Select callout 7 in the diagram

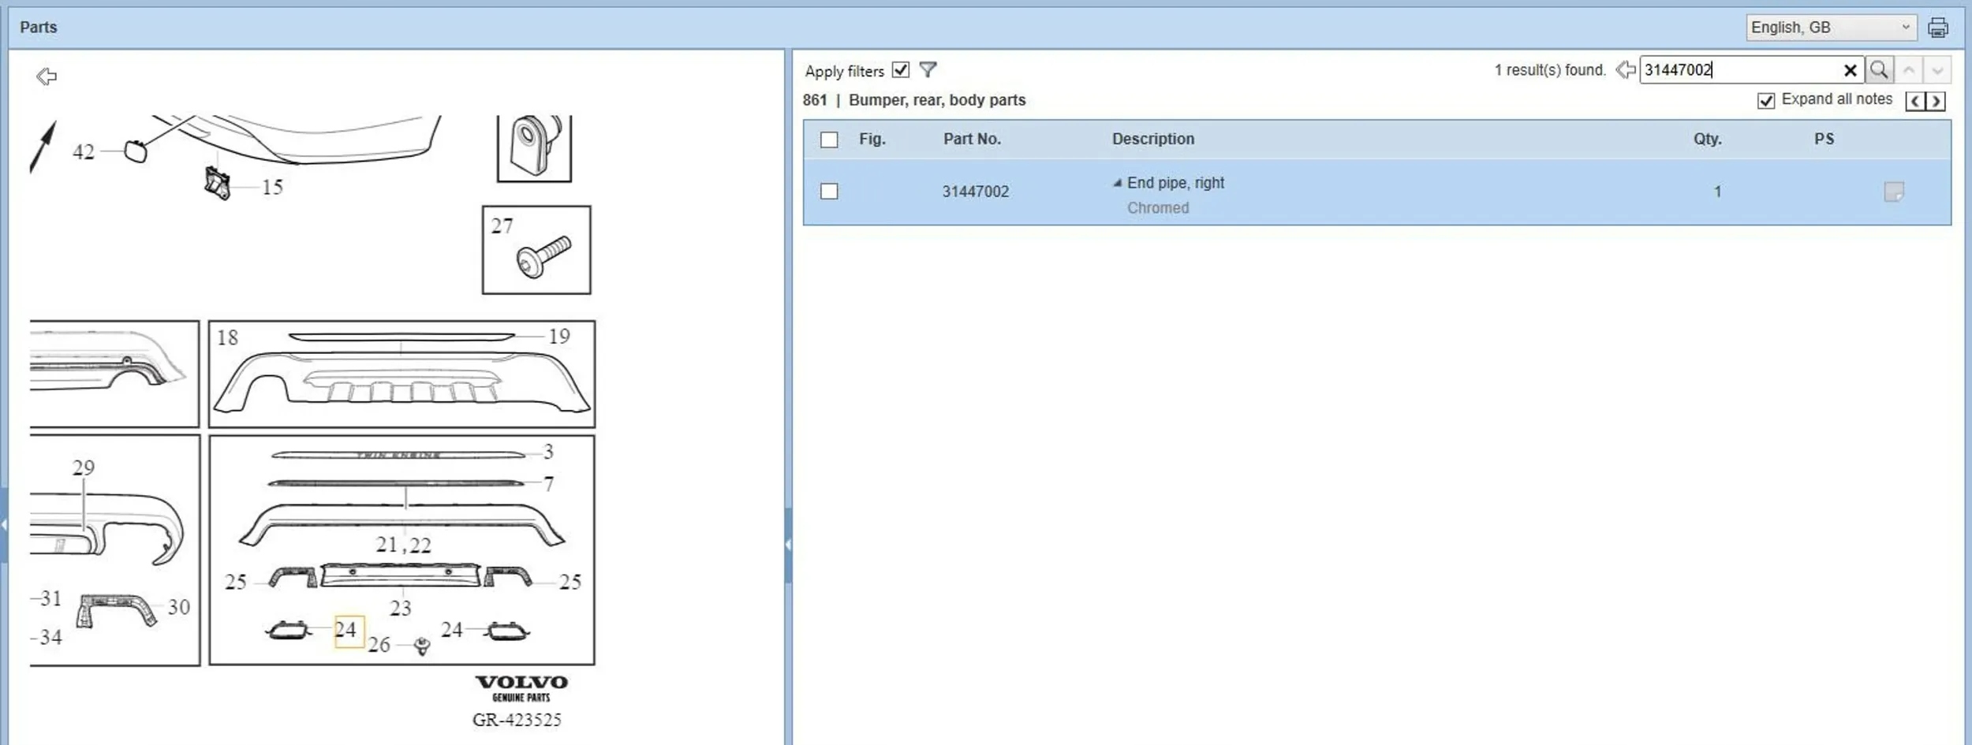tap(549, 484)
